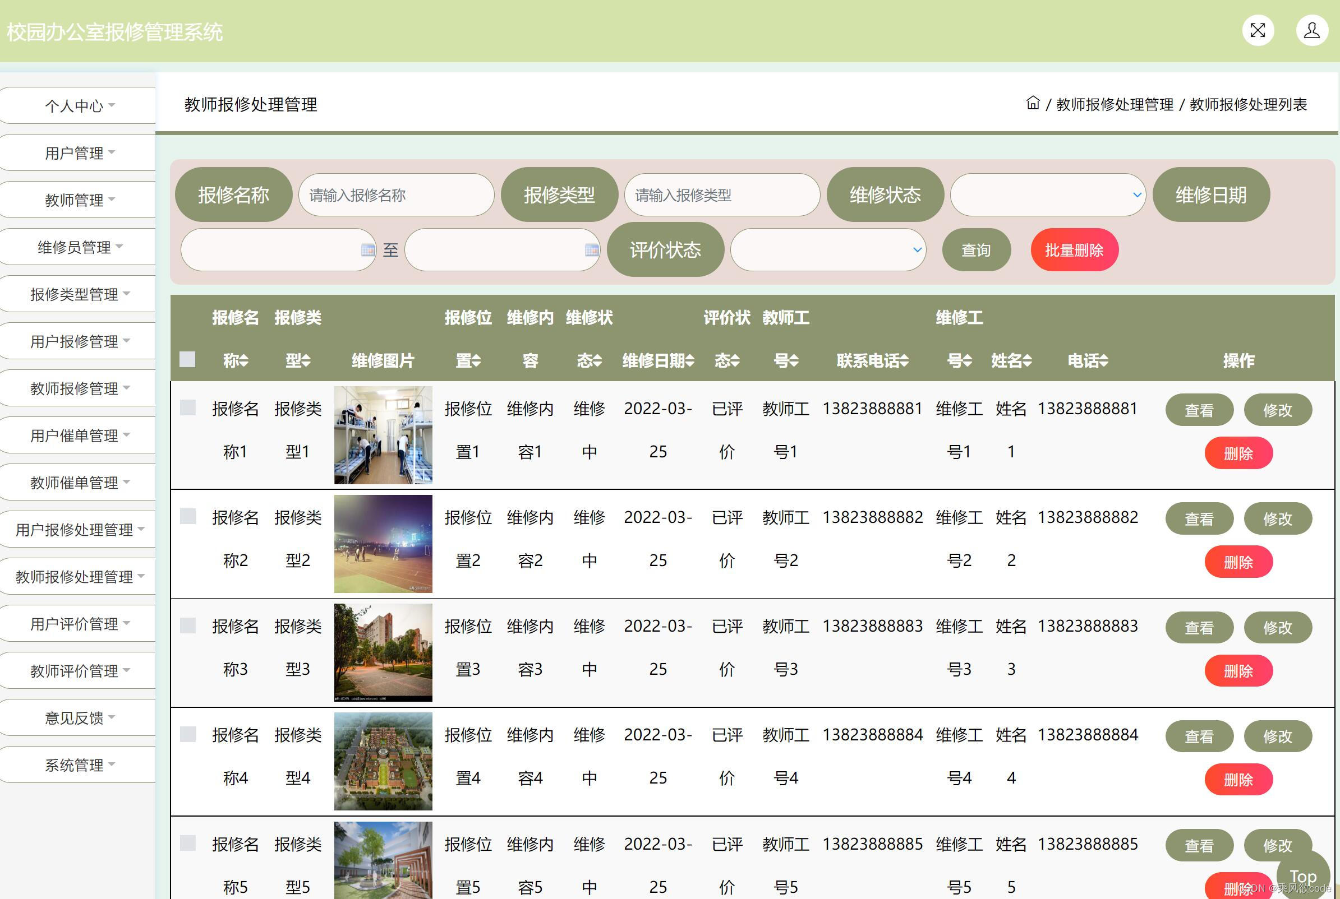1340x899 pixels.
Task: Sort by 维修日期 column arrows
Action: (x=690, y=360)
